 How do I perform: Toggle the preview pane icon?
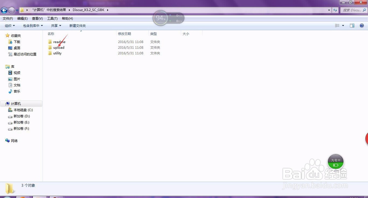(352, 26)
